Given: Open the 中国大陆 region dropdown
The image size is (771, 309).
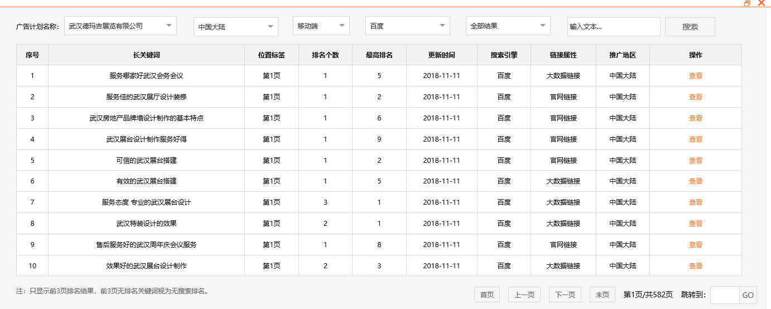Looking at the screenshot, I should click(x=236, y=27).
